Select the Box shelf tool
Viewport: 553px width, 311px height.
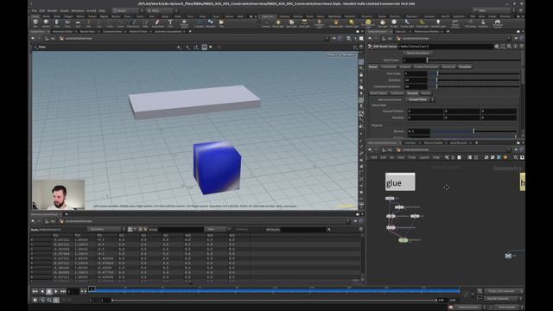tap(35, 23)
